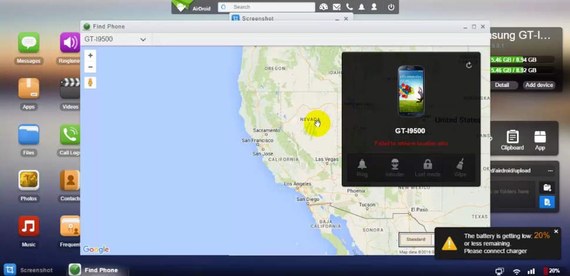Ring the GT-I9500 phone

click(362, 168)
